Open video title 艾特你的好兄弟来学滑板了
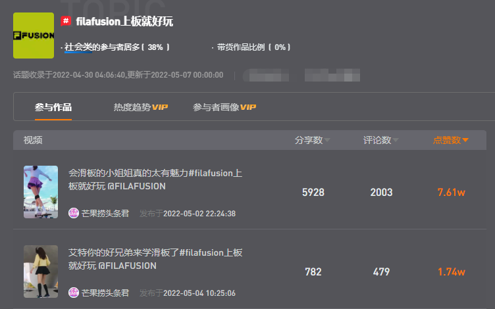495x309 pixels. pos(155,259)
